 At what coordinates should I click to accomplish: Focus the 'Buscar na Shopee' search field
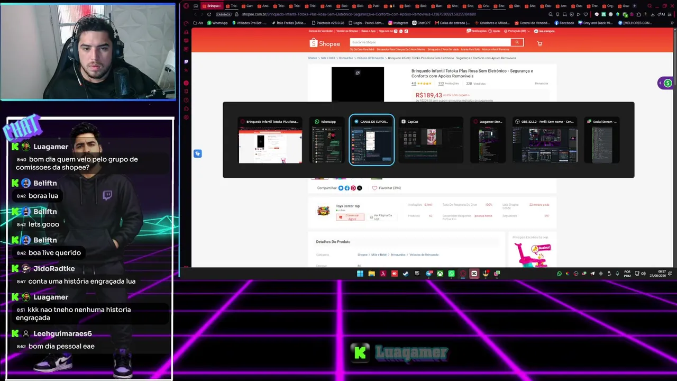pyautogui.click(x=430, y=42)
